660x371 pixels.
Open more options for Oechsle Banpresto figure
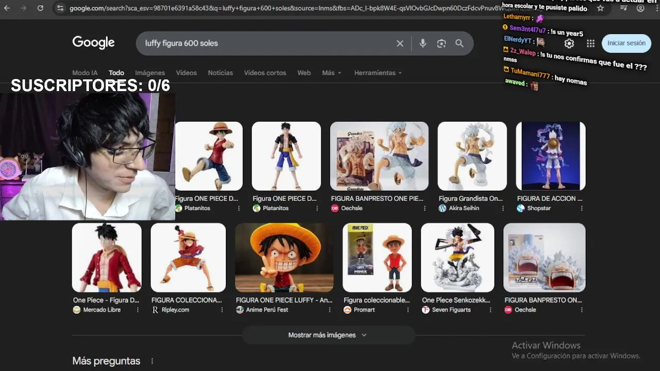tap(425, 208)
